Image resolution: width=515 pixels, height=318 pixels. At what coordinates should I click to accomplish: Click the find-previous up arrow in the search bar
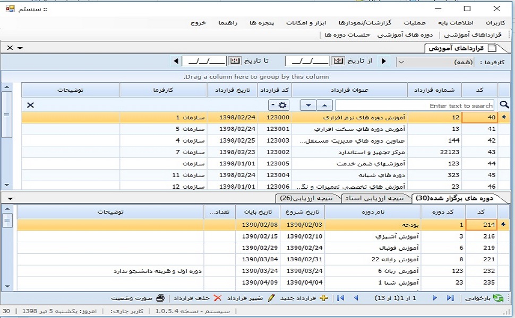tap(324, 105)
